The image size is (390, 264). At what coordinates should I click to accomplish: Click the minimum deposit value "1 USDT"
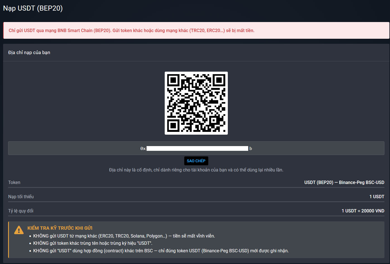click(x=377, y=197)
